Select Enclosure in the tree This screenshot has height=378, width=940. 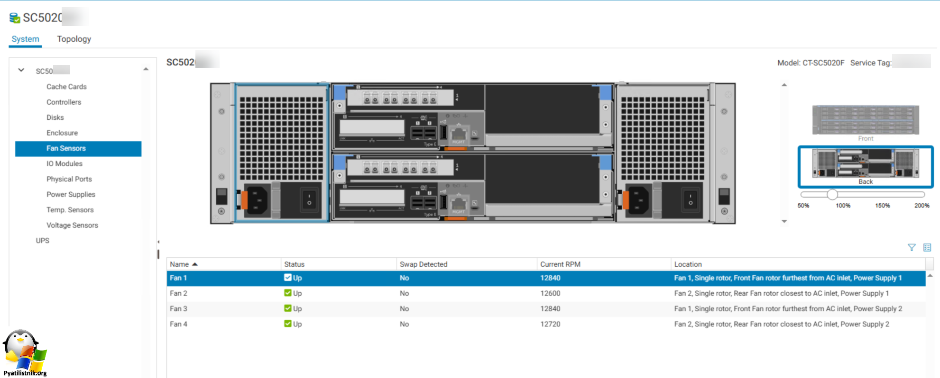click(62, 133)
